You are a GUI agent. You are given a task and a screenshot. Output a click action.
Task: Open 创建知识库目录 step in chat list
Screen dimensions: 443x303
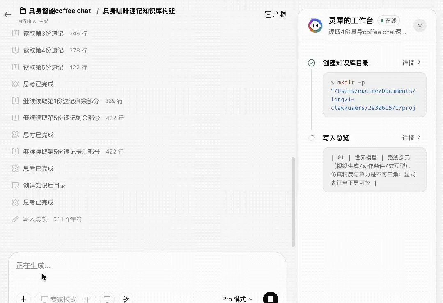pos(39,186)
